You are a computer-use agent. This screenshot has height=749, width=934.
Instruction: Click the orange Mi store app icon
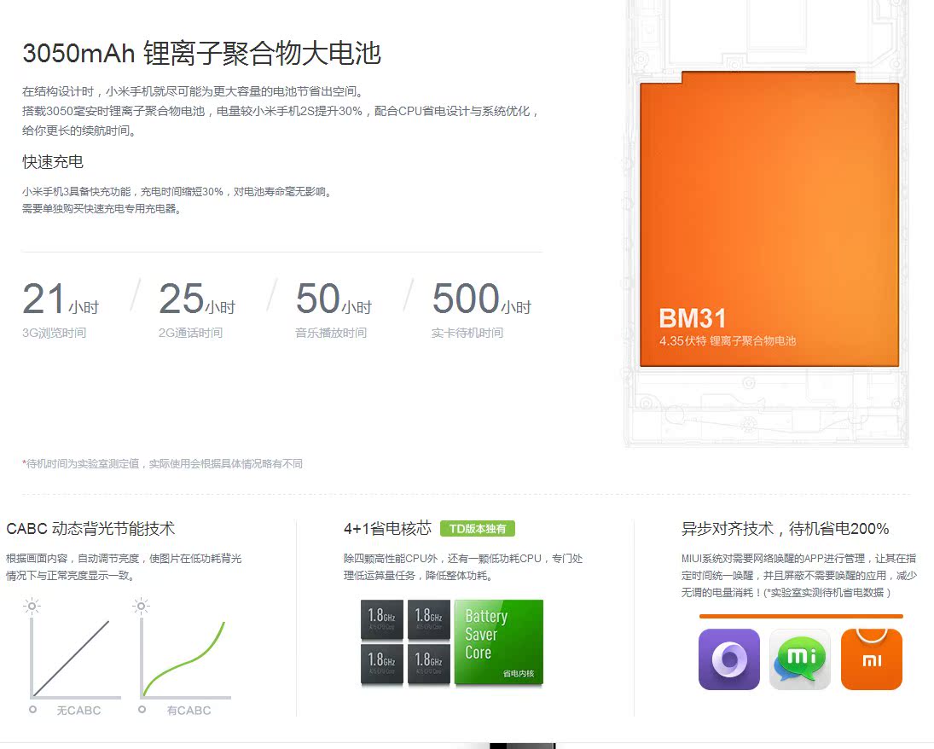pyautogui.click(x=872, y=659)
